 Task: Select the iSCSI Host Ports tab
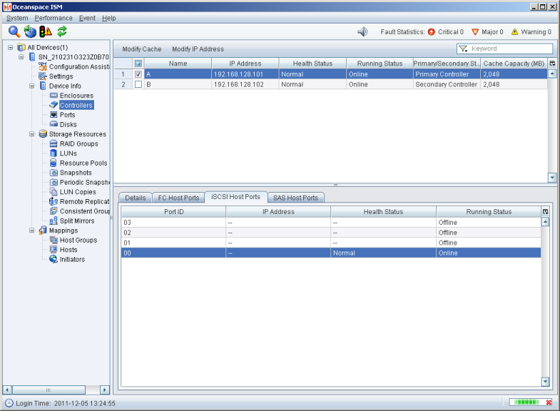click(235, 197)
